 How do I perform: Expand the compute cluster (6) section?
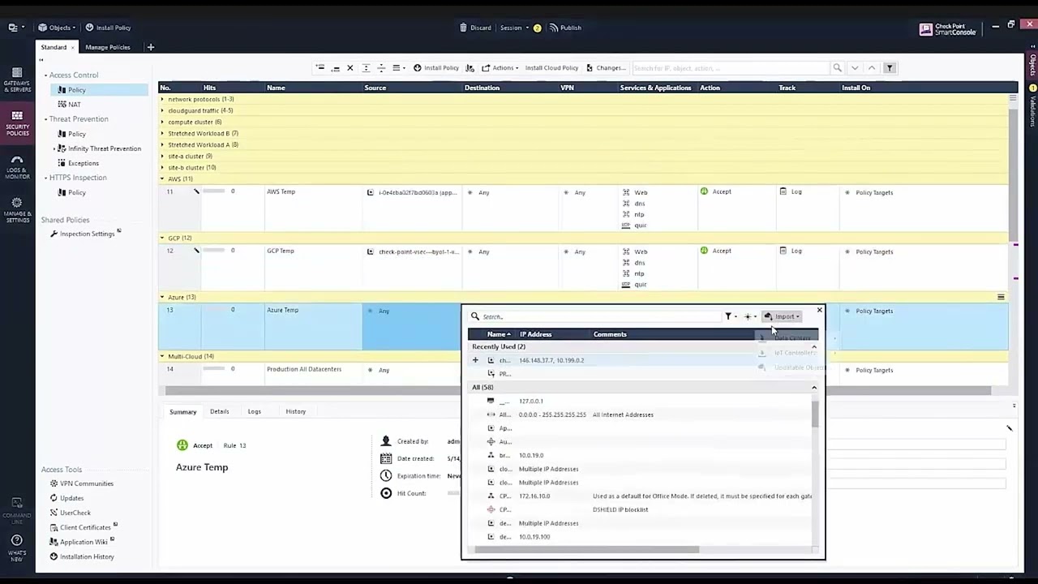162,122
